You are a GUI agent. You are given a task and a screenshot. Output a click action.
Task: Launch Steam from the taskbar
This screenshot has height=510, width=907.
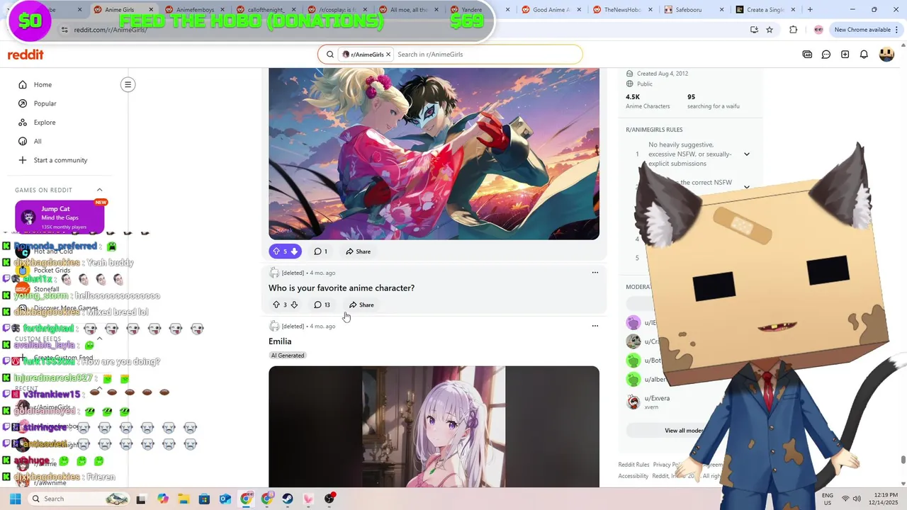pyautogui.click(x=287, y=499)
